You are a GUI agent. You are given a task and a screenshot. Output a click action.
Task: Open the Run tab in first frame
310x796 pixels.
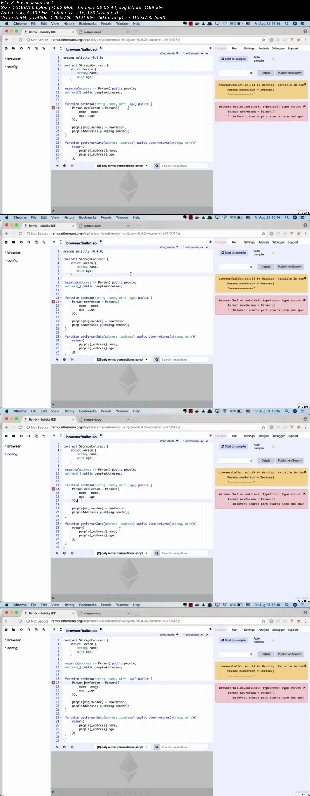[x=235, y=49]
